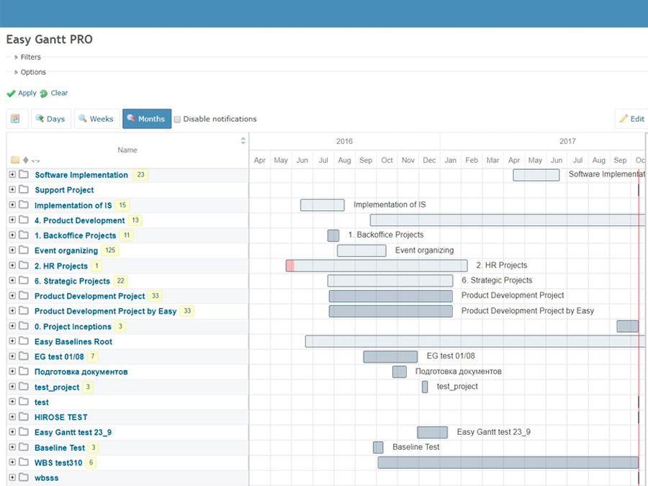Click the Name column header
The width and height of the screenshot is (648, 486).
point(127,150)
